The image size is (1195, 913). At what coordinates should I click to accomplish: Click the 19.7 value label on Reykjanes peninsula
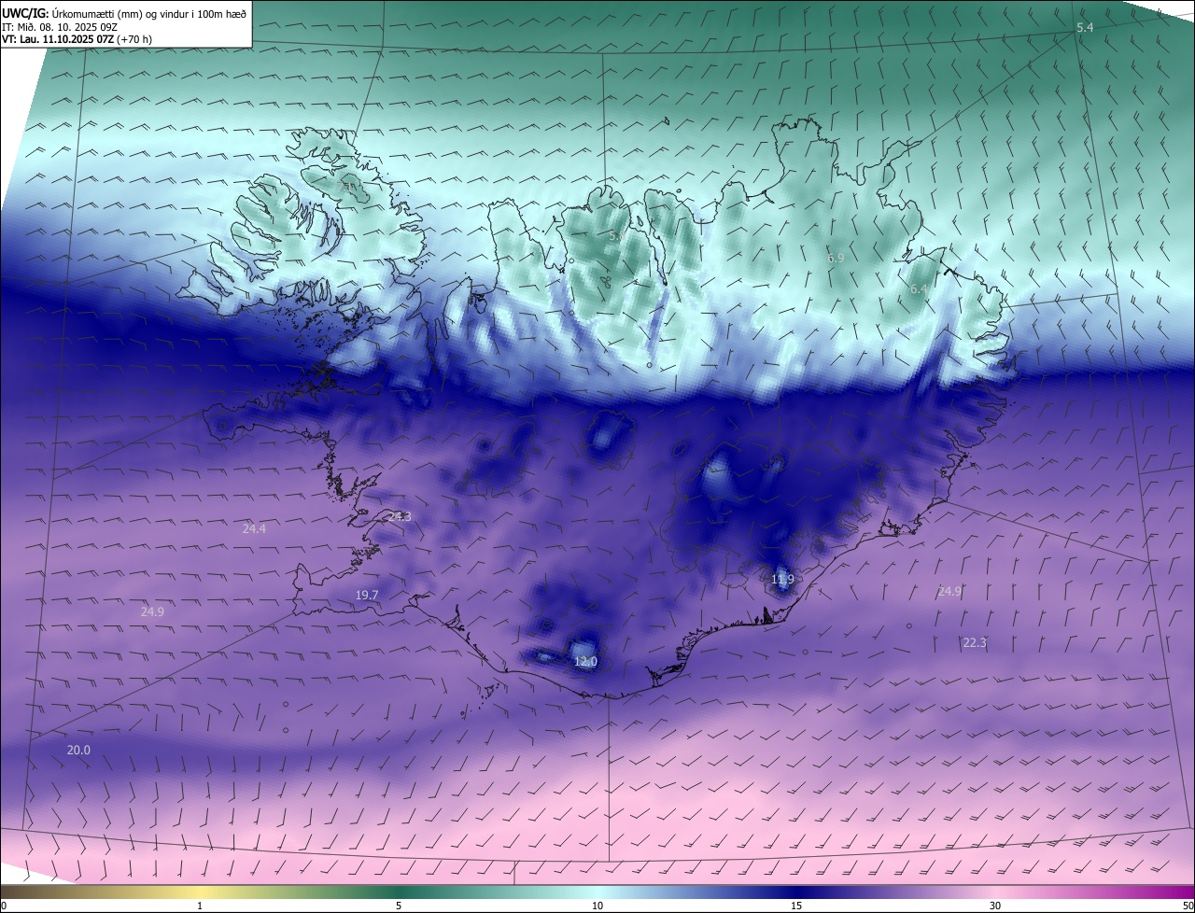[367, 595]
